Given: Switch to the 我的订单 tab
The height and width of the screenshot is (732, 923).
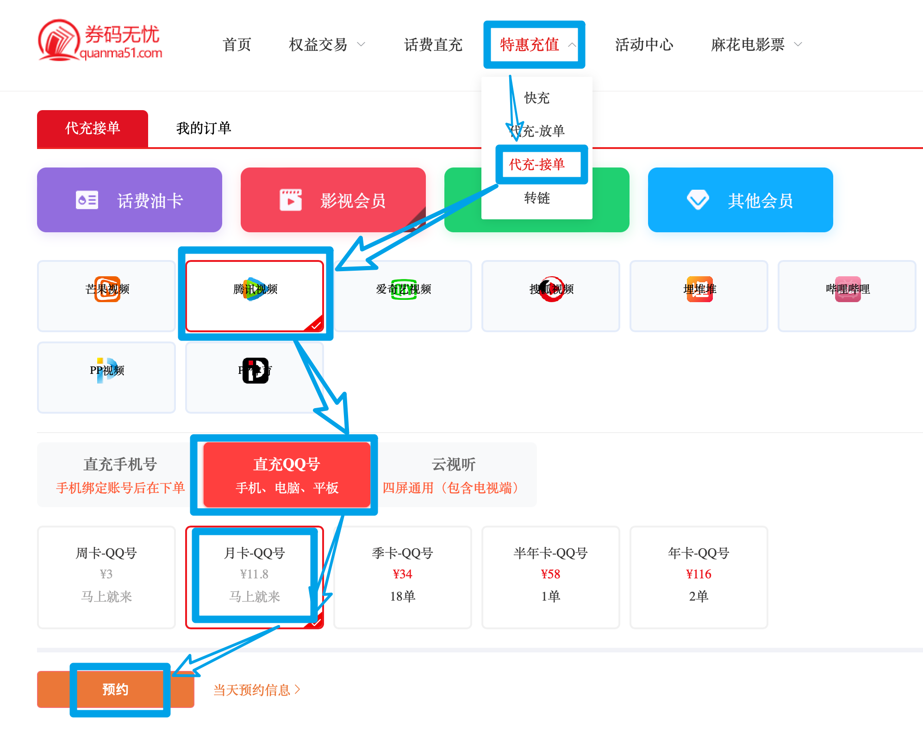Looking at the screenshot, I should click(204, 128).
